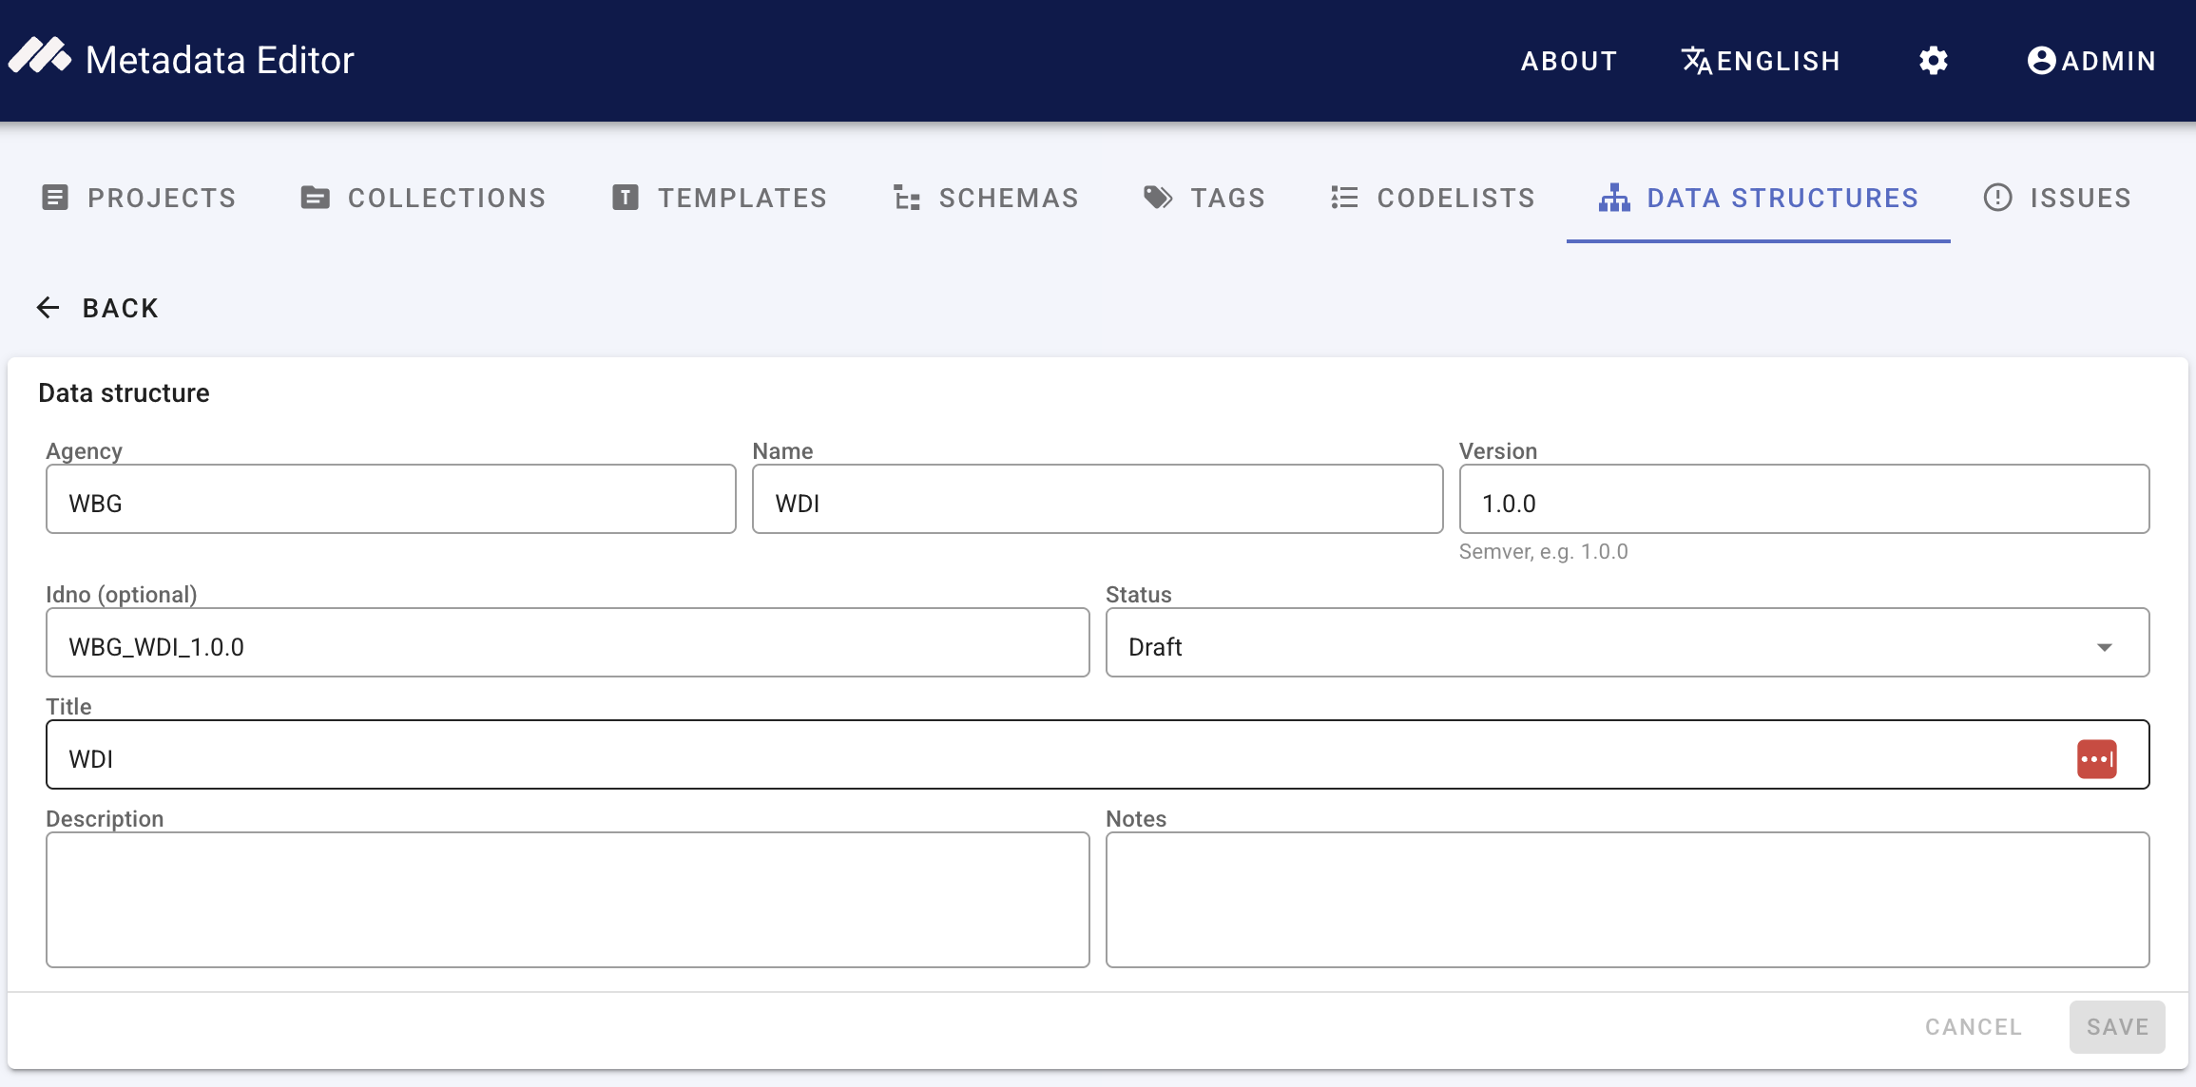The width and height of the screenshot is (2196, 1087).
Task: Click the Codelists list icon
Action: [x=1344, y=197]
